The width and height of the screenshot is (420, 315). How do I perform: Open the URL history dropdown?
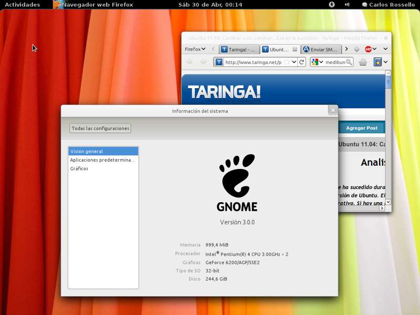(294, 62)
